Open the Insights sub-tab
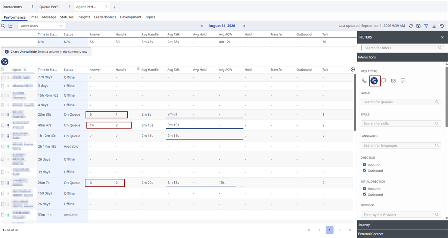The height and width of the screenshot is (238, 448). pos(84,17)
